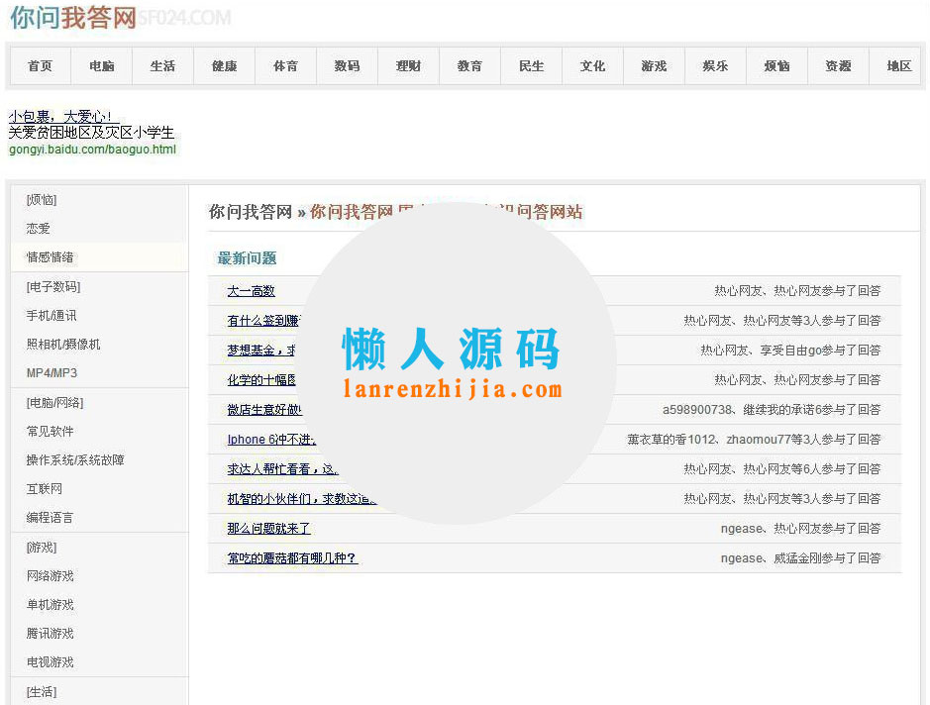Navigate to the 娱乐 category
The height and width of the screenshot is (705, 930).
(715, 66)
